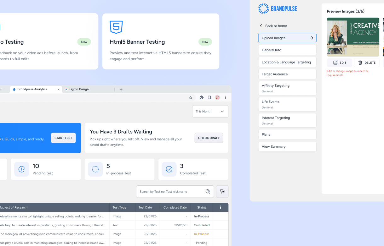Open browser three-dot menu

(x=225, y=97)
